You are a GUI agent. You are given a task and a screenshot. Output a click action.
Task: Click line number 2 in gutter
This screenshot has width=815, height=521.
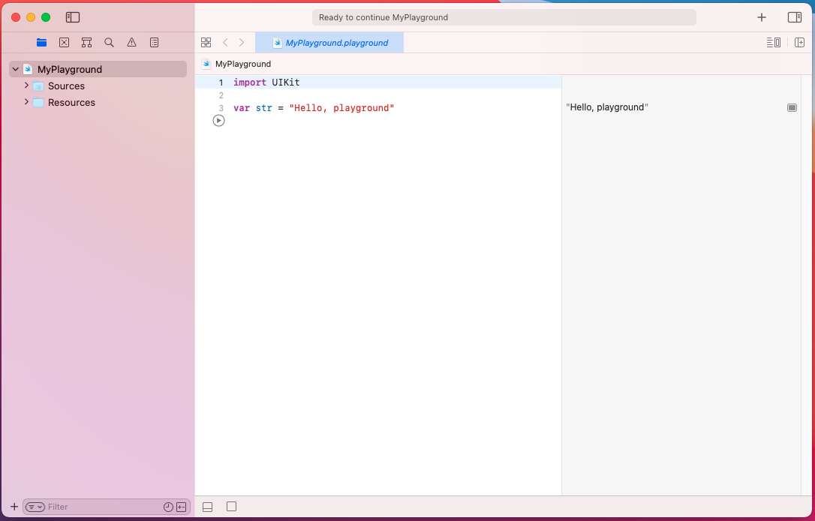point(221,95)
